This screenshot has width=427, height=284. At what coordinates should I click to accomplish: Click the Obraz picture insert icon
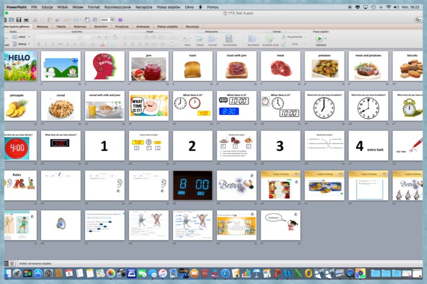coord(199,38)
